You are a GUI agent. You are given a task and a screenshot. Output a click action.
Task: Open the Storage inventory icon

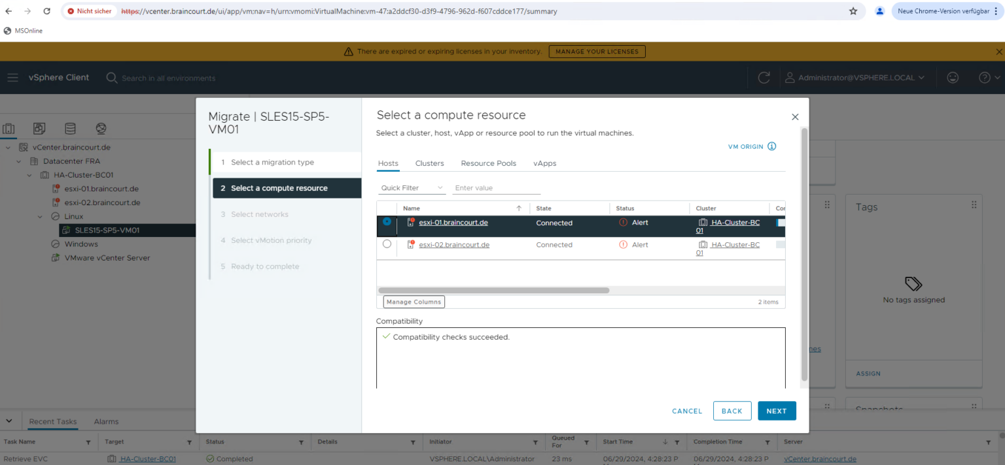click(70, 128)
